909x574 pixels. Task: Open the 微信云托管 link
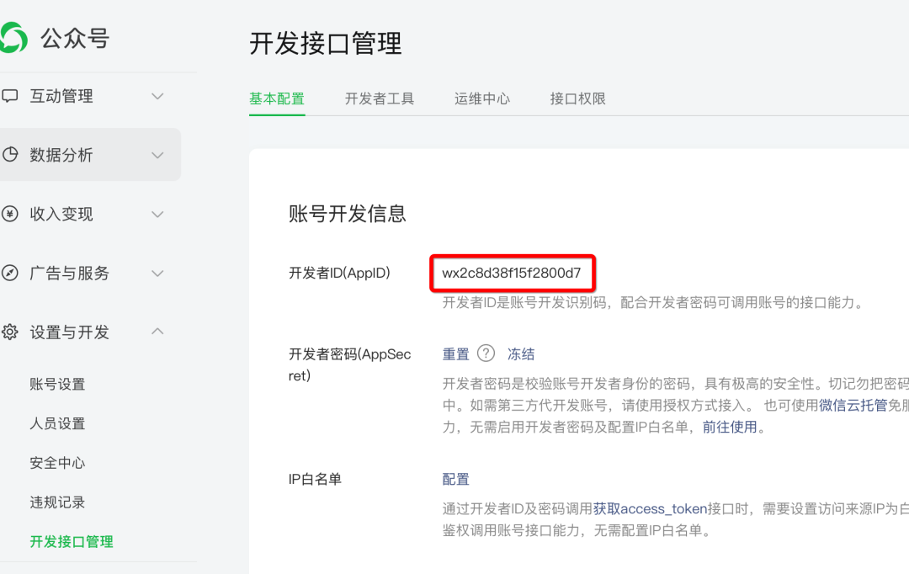coord(853,406)
